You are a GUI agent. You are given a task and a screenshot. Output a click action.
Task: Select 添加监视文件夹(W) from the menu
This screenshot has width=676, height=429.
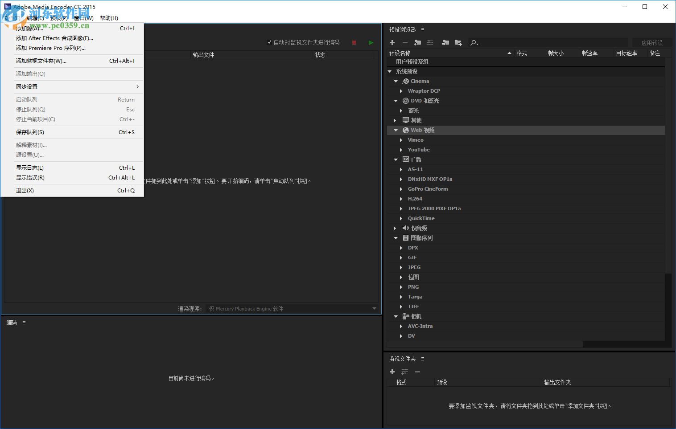point(42,61)
